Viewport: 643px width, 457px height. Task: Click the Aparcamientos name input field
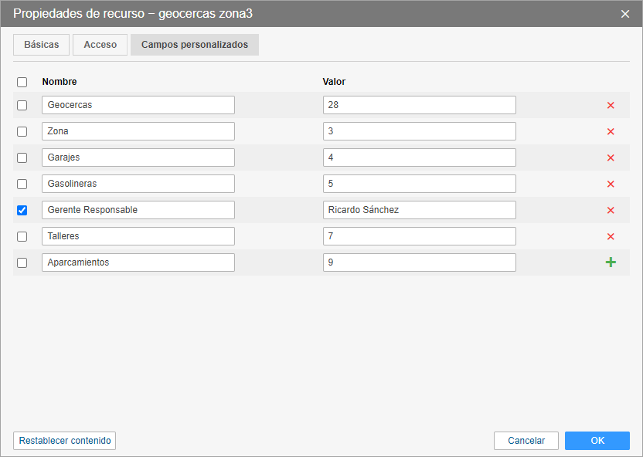click(138, 262)
